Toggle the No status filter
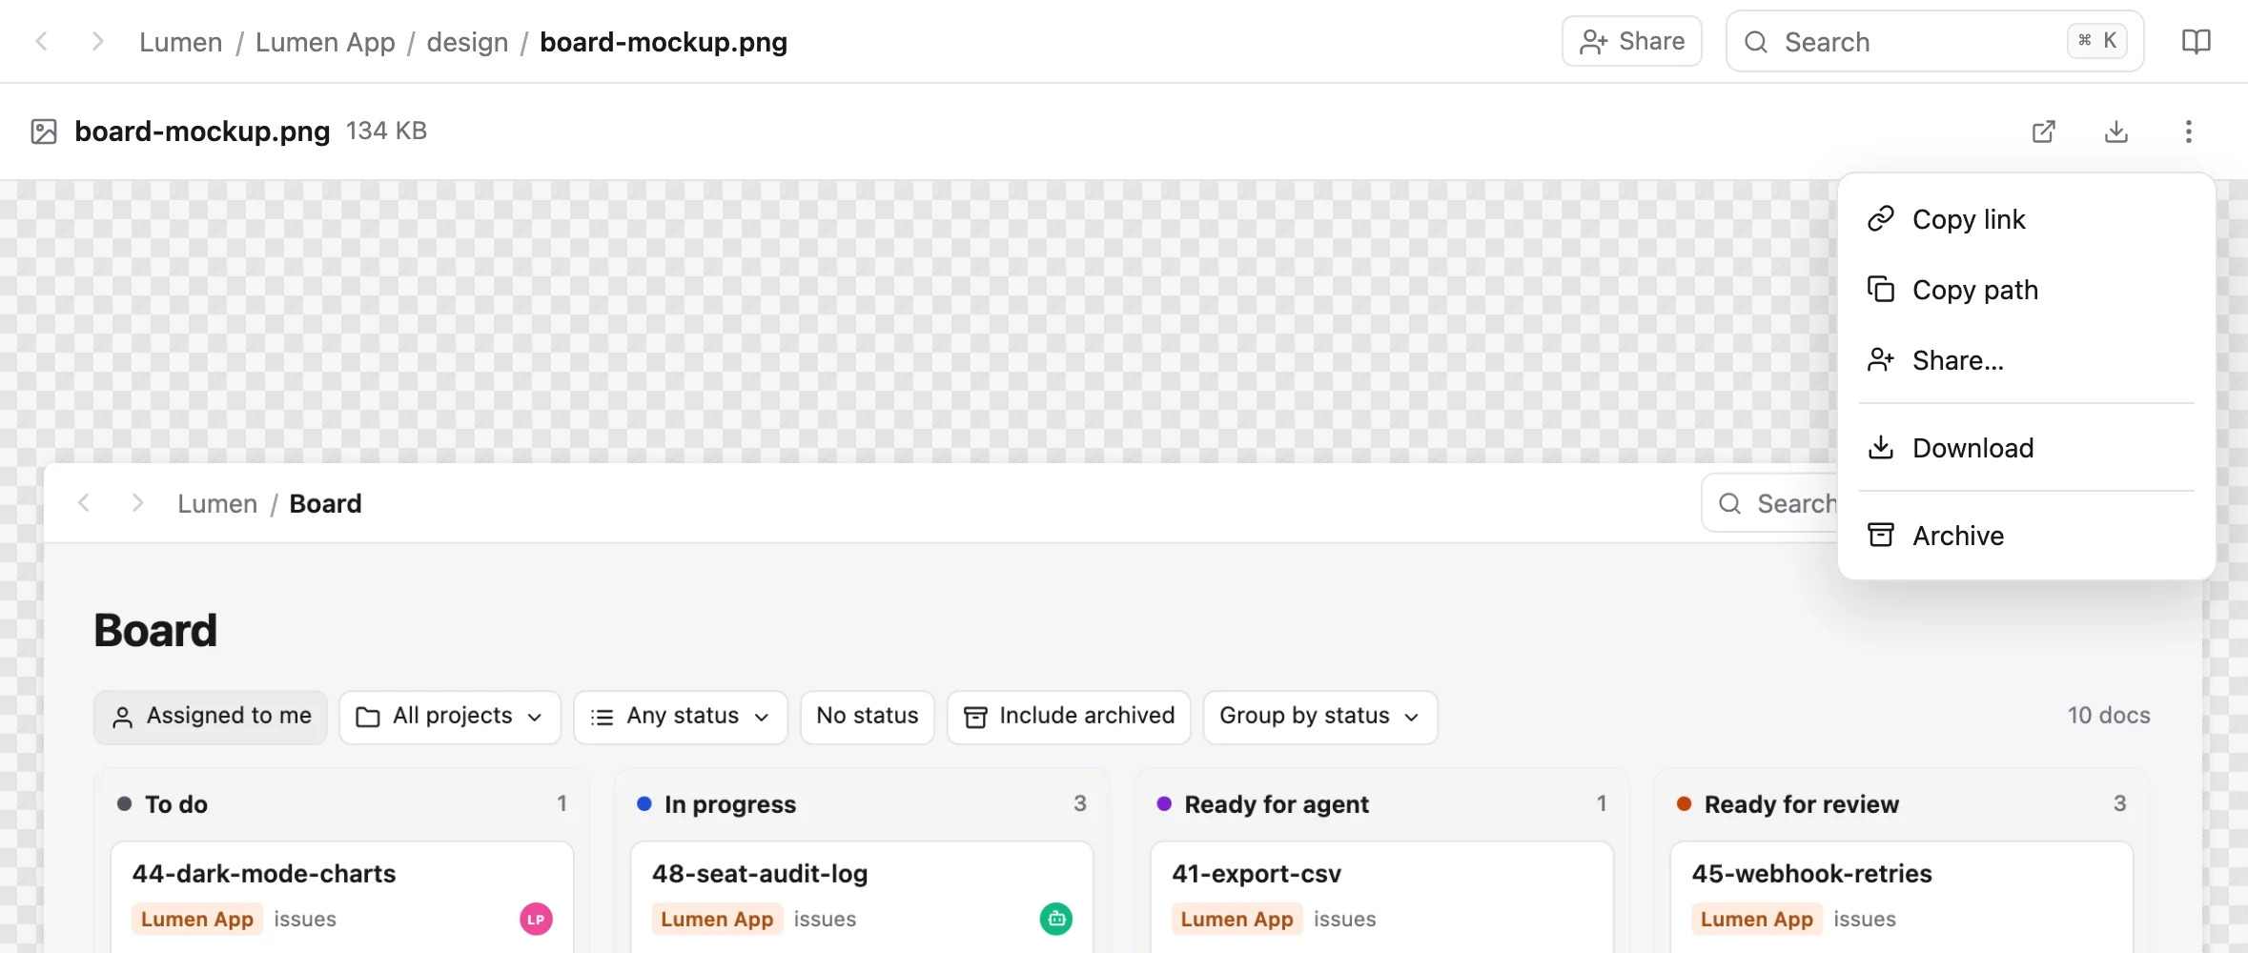Viewport: 2248px width, 953px height. point(868,717)
